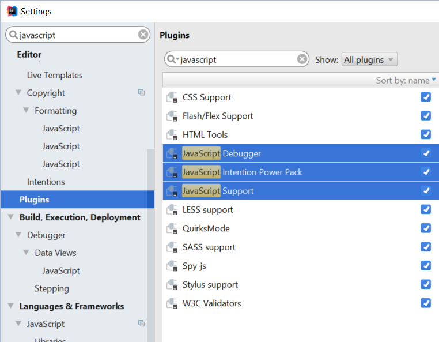Click the plugin icon beside CSS Support

(x=172, y=97)
